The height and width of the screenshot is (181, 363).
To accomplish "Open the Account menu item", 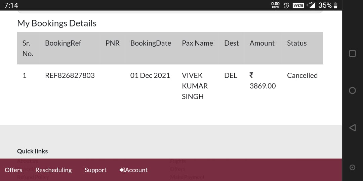I will coord(136,170).
